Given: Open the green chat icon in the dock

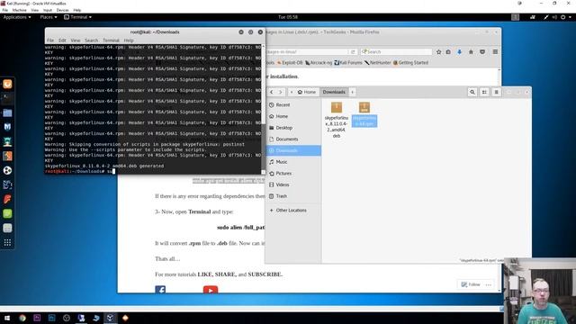Looking at the screenshot, I should point(7,213).
